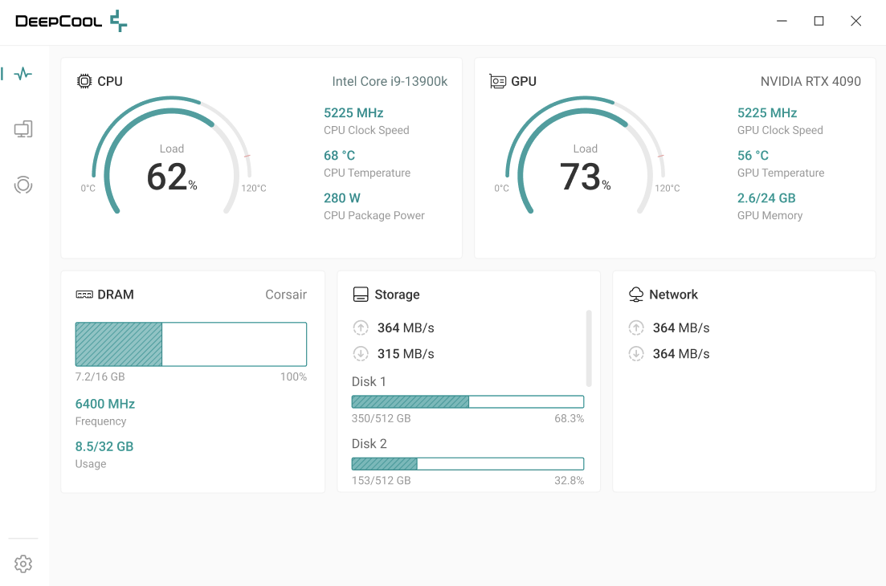Click the 56 °C GPU temperature value

click(x=753, y=155)
